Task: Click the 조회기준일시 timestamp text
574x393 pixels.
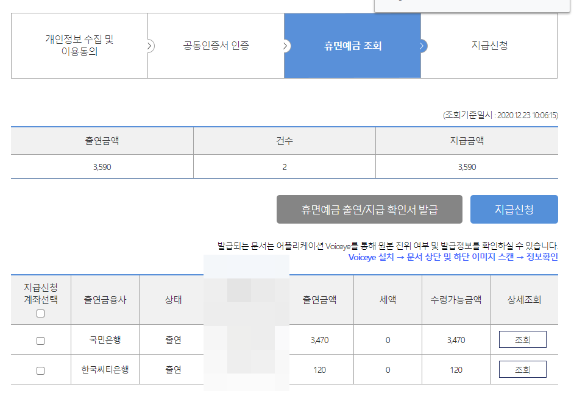Action: [500, 115]
